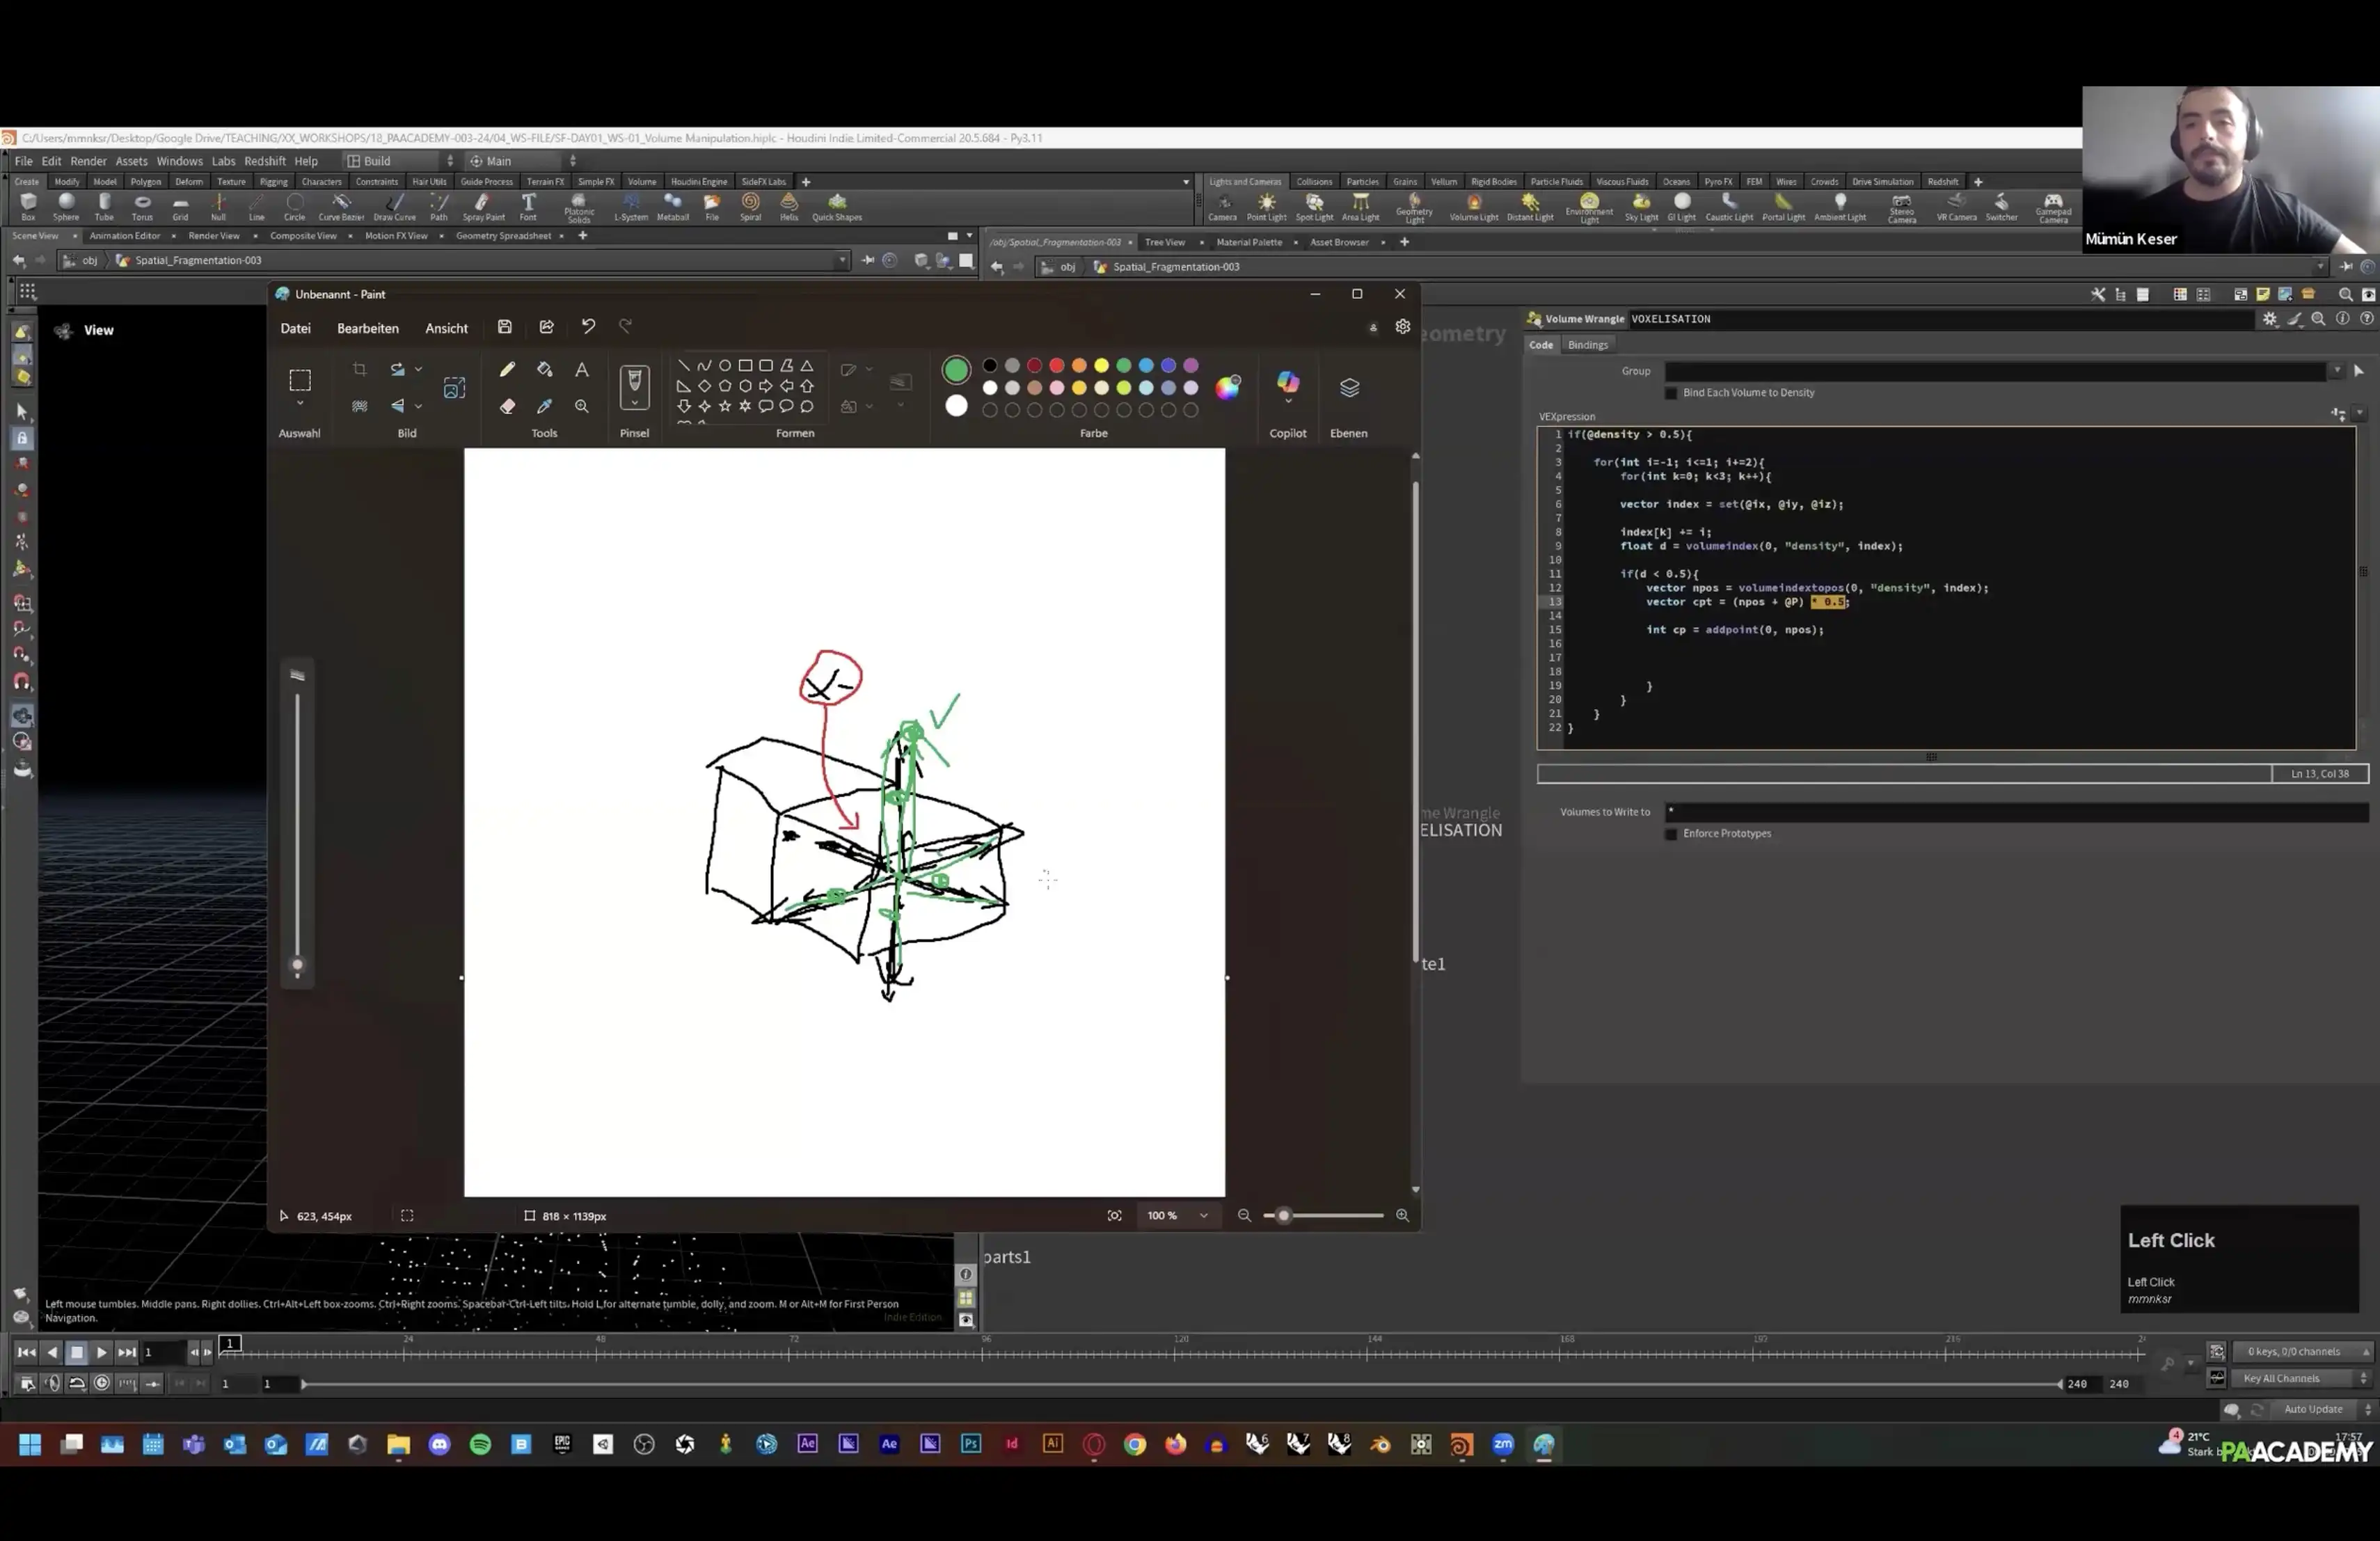Open the Edit colors wheel in Paint
This screenshot has height=1541, width=2380.
1228,387
